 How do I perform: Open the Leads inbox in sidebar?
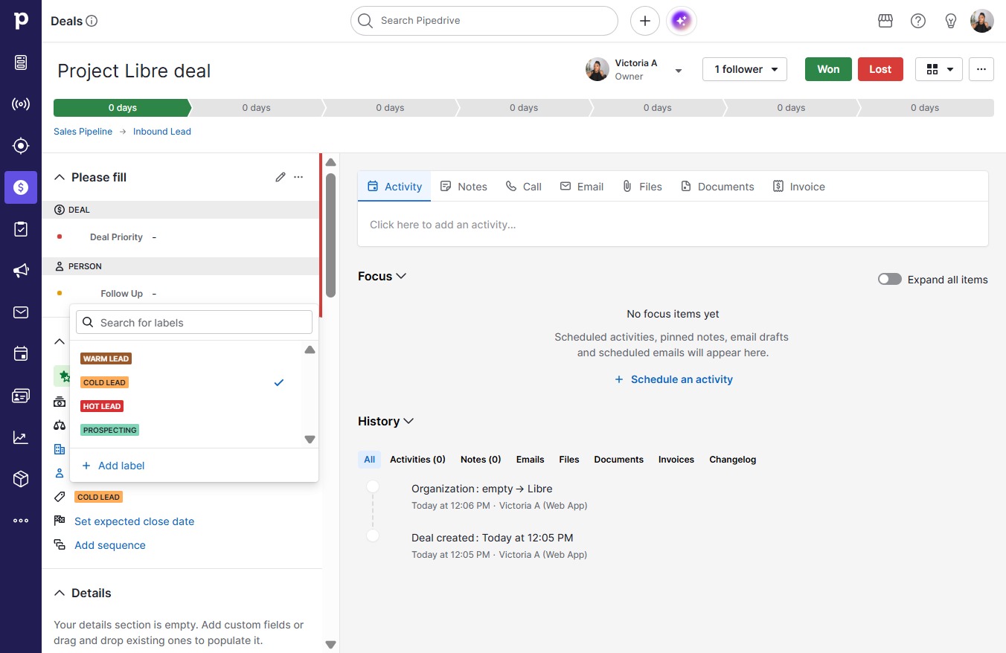tap(21, 62)
